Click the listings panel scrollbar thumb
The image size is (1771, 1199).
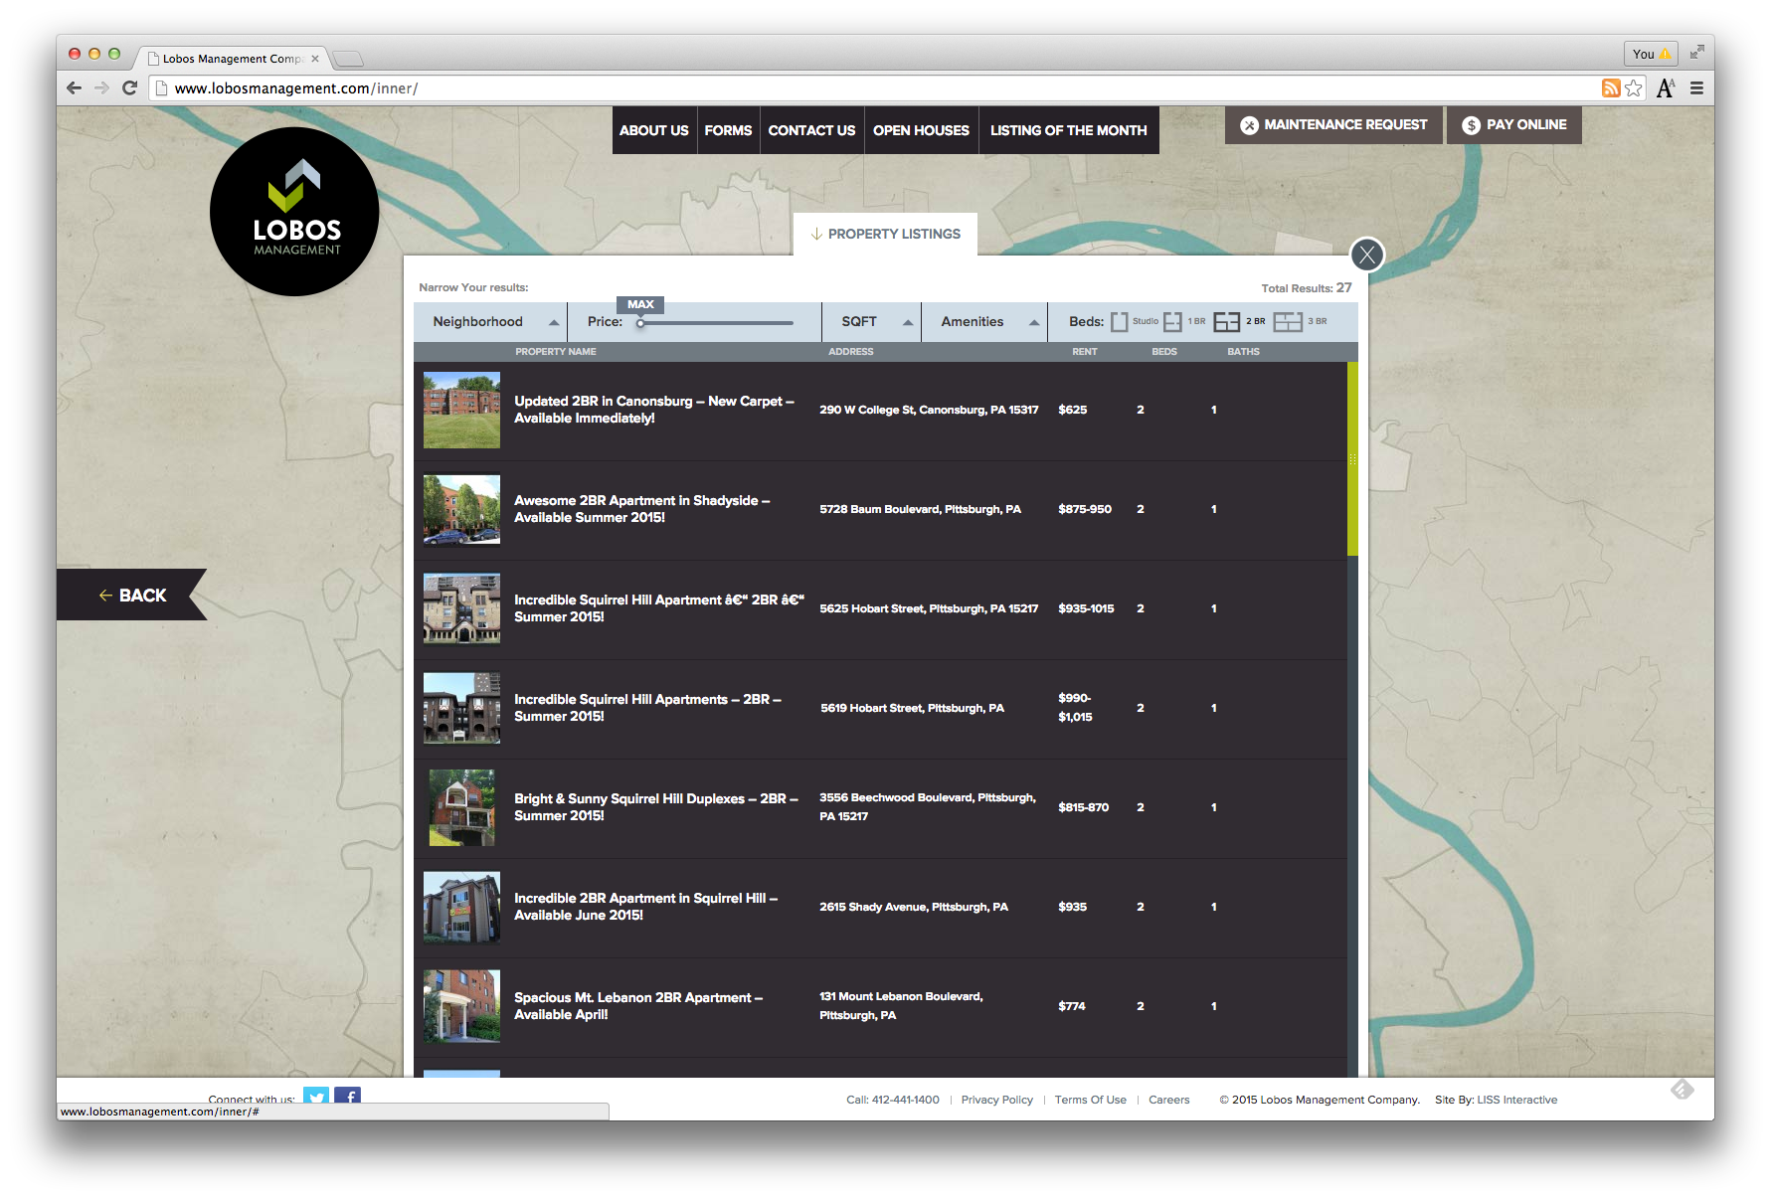[1352, 458]
